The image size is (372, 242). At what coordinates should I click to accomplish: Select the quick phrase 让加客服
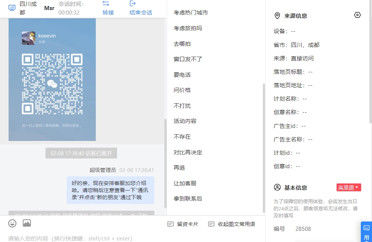point(185,183)
